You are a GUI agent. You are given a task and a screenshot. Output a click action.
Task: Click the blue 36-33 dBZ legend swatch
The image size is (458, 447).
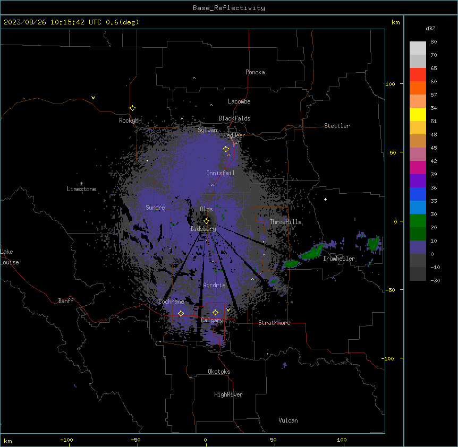click(418, 194)
